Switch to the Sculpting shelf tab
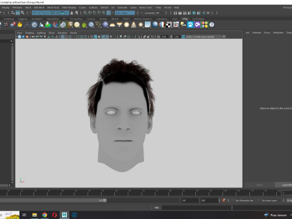 click(x=9, y=19)
